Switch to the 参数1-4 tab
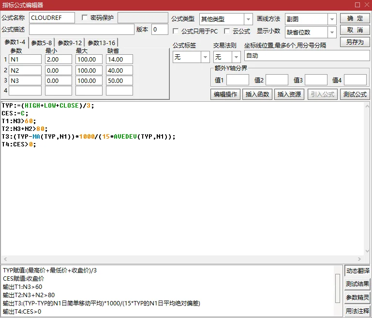 pyautogui.click(x=15, y=42)
